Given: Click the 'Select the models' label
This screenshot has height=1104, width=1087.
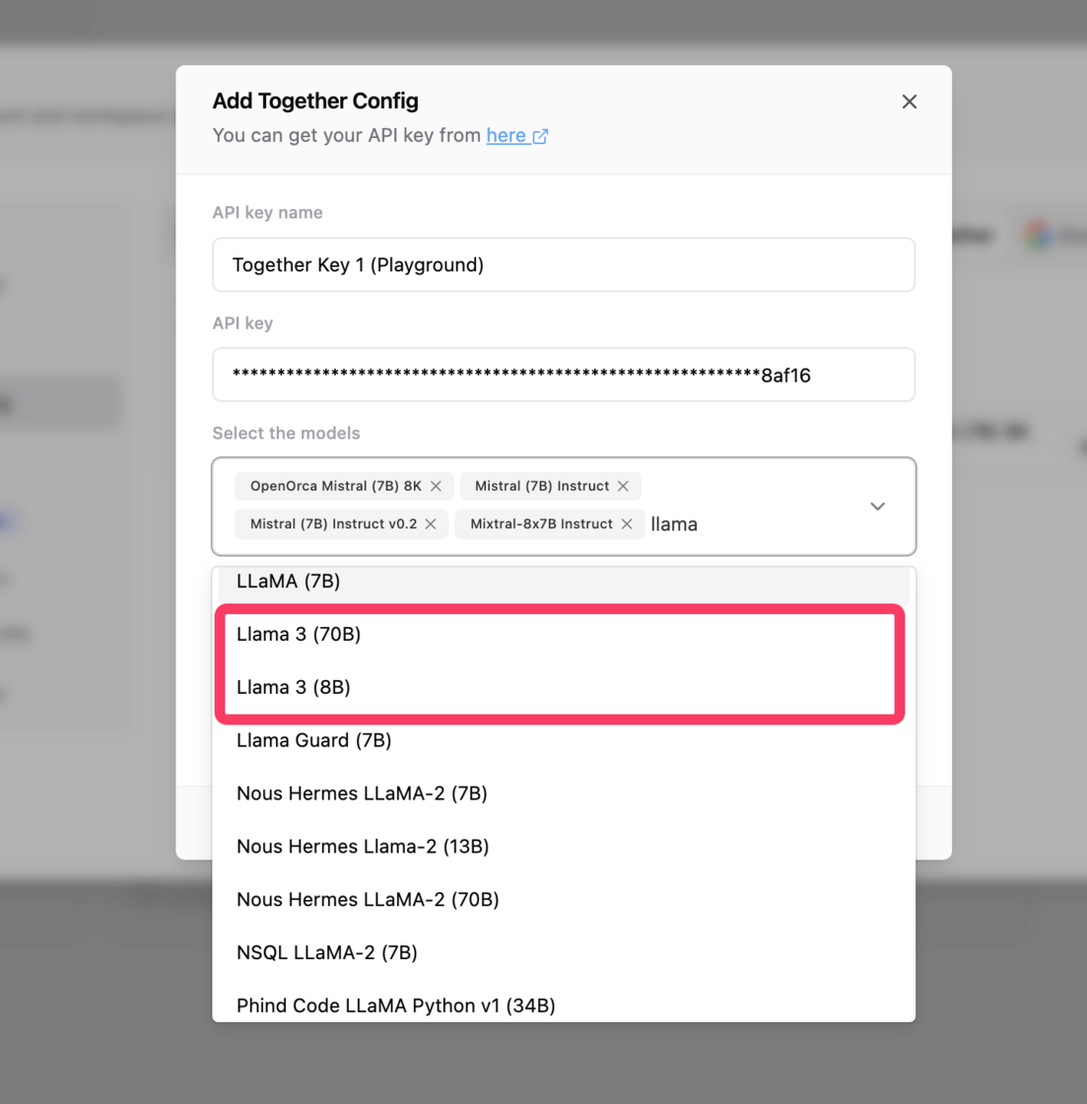Looking at the screenshot, I should 287,433.
